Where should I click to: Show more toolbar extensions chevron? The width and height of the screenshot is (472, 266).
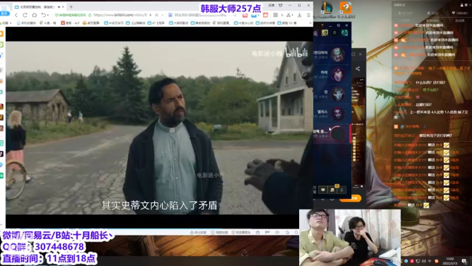[282, 15]
